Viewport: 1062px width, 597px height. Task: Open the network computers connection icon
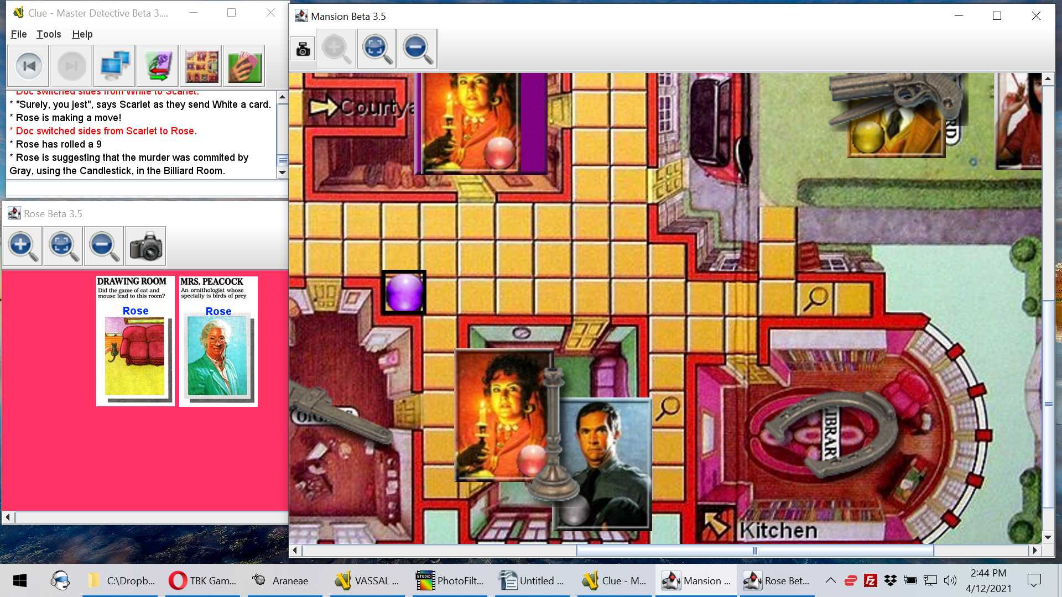pos(115,66)
